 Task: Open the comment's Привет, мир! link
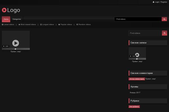click(x=151, y=79)
